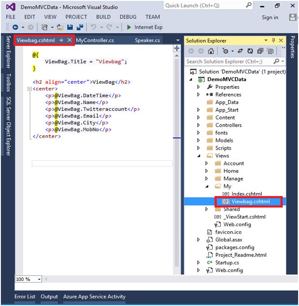Click the editor vertical scrollbar thumb

pyautogui.click(x=177, y=162)
